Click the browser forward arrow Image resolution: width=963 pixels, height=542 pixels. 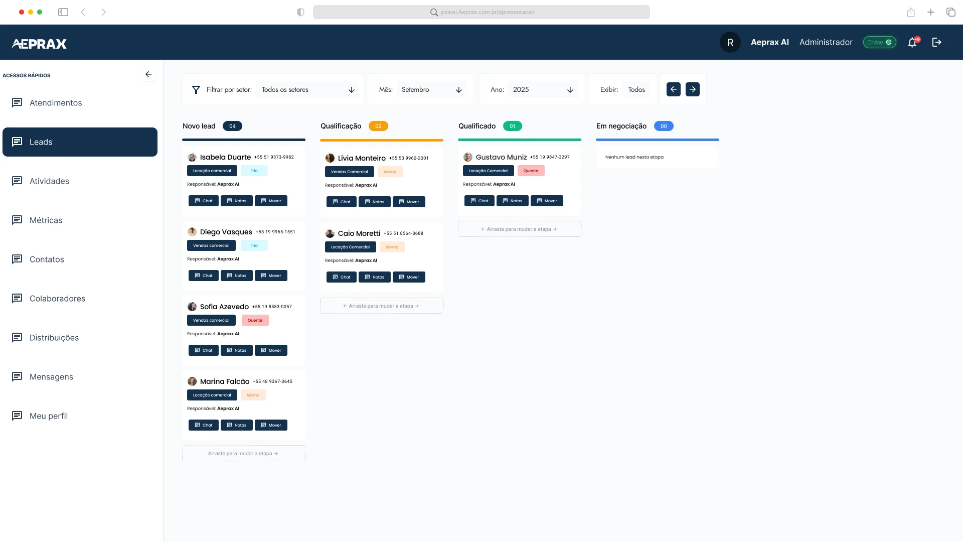pos(103,12)
